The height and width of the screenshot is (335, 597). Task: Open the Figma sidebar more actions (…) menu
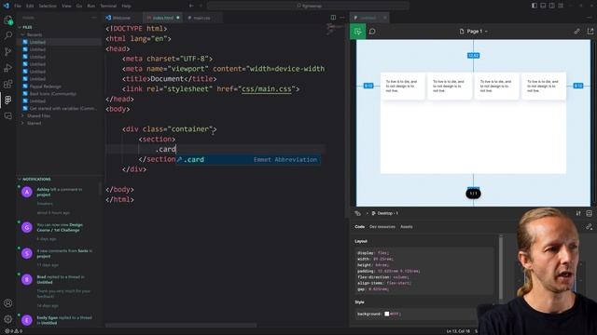point(94,18)
